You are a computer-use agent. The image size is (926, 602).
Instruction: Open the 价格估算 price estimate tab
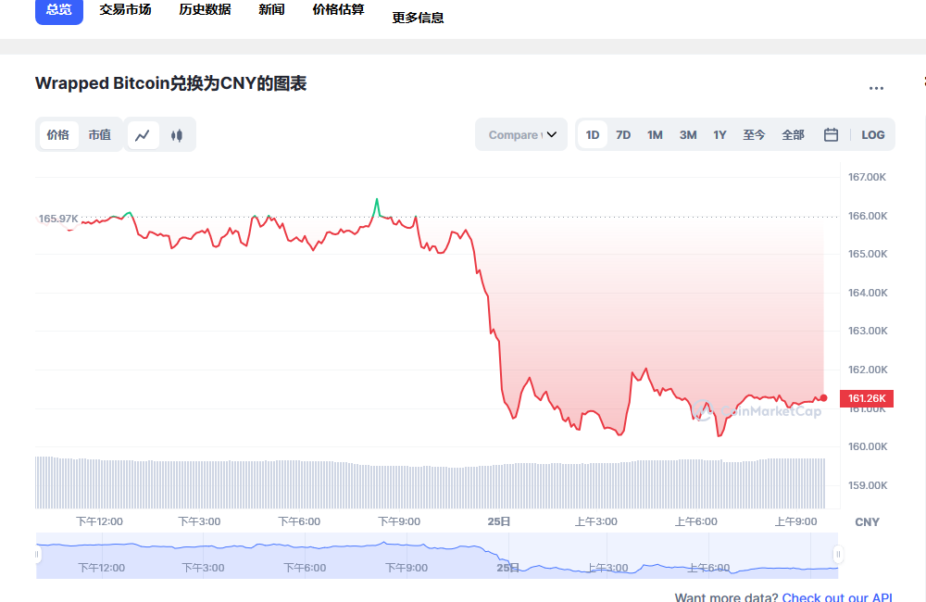point(338,10)
